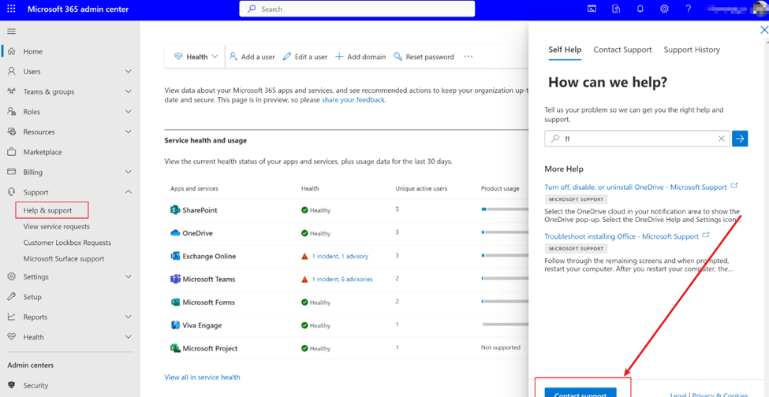Click the Contact support button

(x=580, y=392)
